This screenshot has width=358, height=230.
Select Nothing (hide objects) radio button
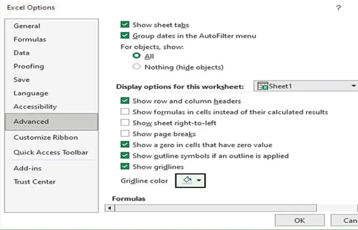pyautogui.click(x=137, y=67)
